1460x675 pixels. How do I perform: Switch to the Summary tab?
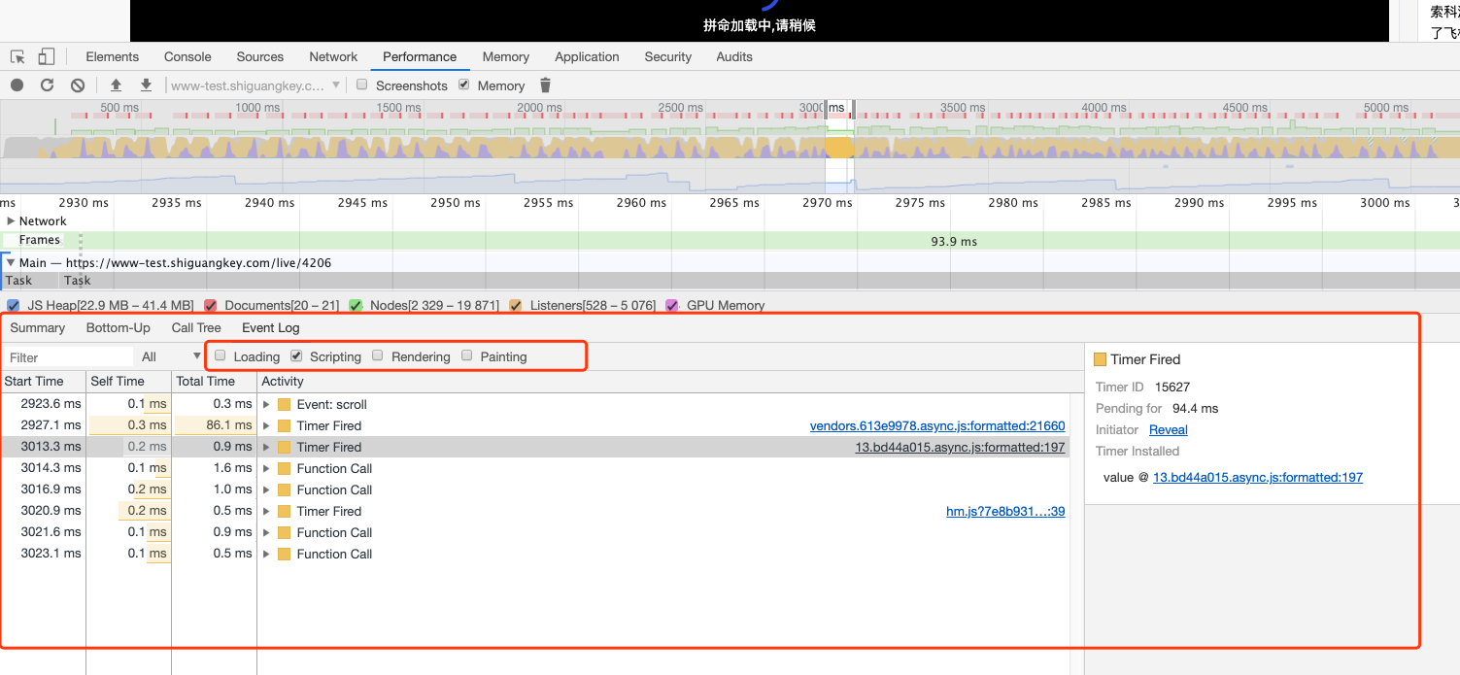38,327
